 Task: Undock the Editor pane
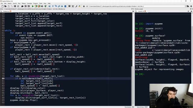(132, 9)
